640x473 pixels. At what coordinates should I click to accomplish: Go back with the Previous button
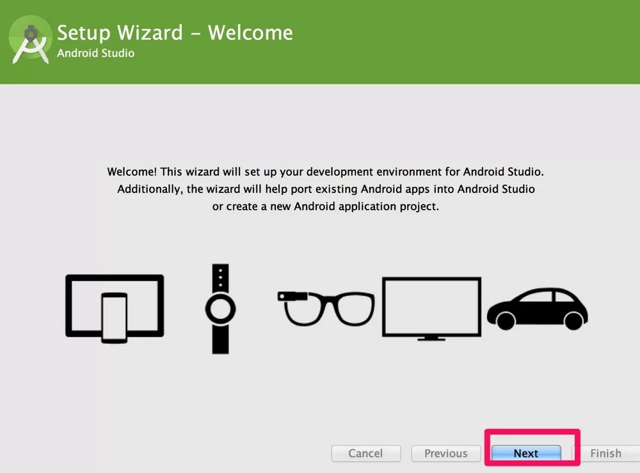pos(446,453)
